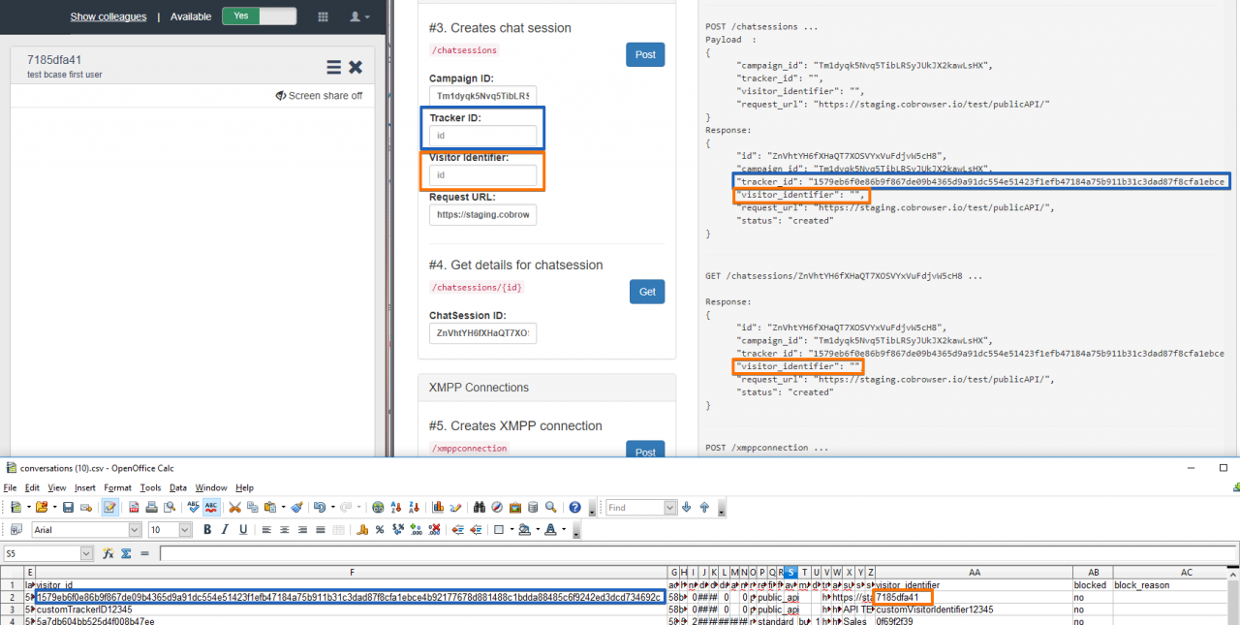This screenshot has height=625, width=1240.
Task: Open Find & Replace binoculars icon
Action: [480, 507]
